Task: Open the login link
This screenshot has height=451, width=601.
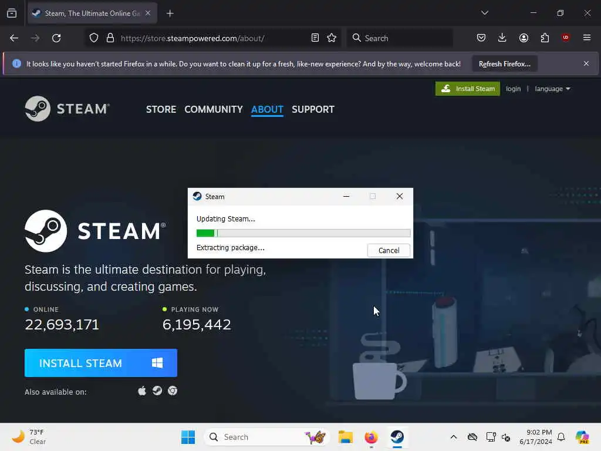Action: pos(513,89)
